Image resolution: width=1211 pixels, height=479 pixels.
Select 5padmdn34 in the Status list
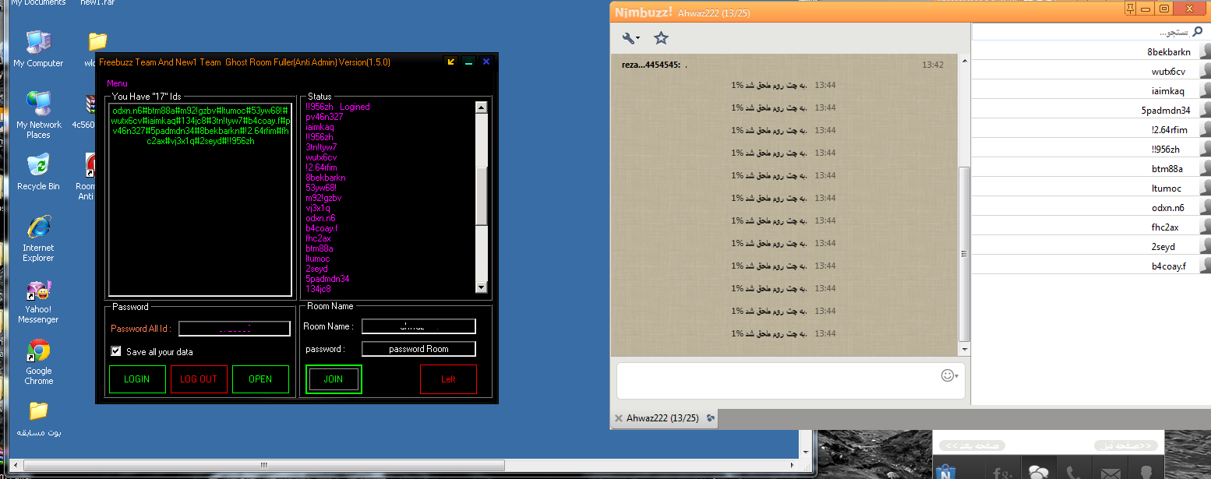tap(327, 279)
